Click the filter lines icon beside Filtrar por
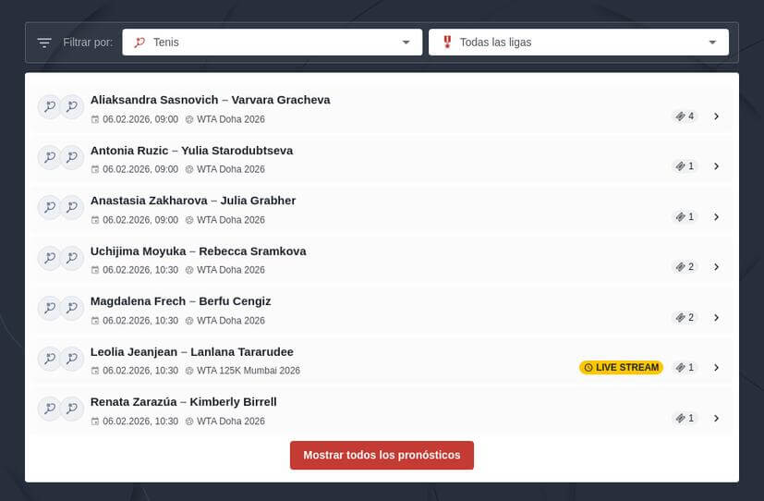The height and width of the screenshot is (501, 764). click(x=44, y=43)
